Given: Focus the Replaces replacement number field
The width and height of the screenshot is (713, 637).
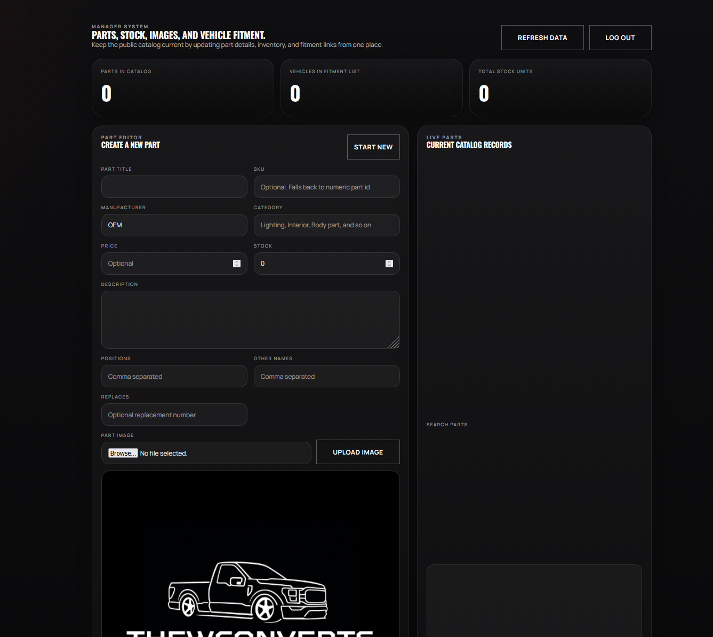Looking at the screenshot, I should 174,415.
